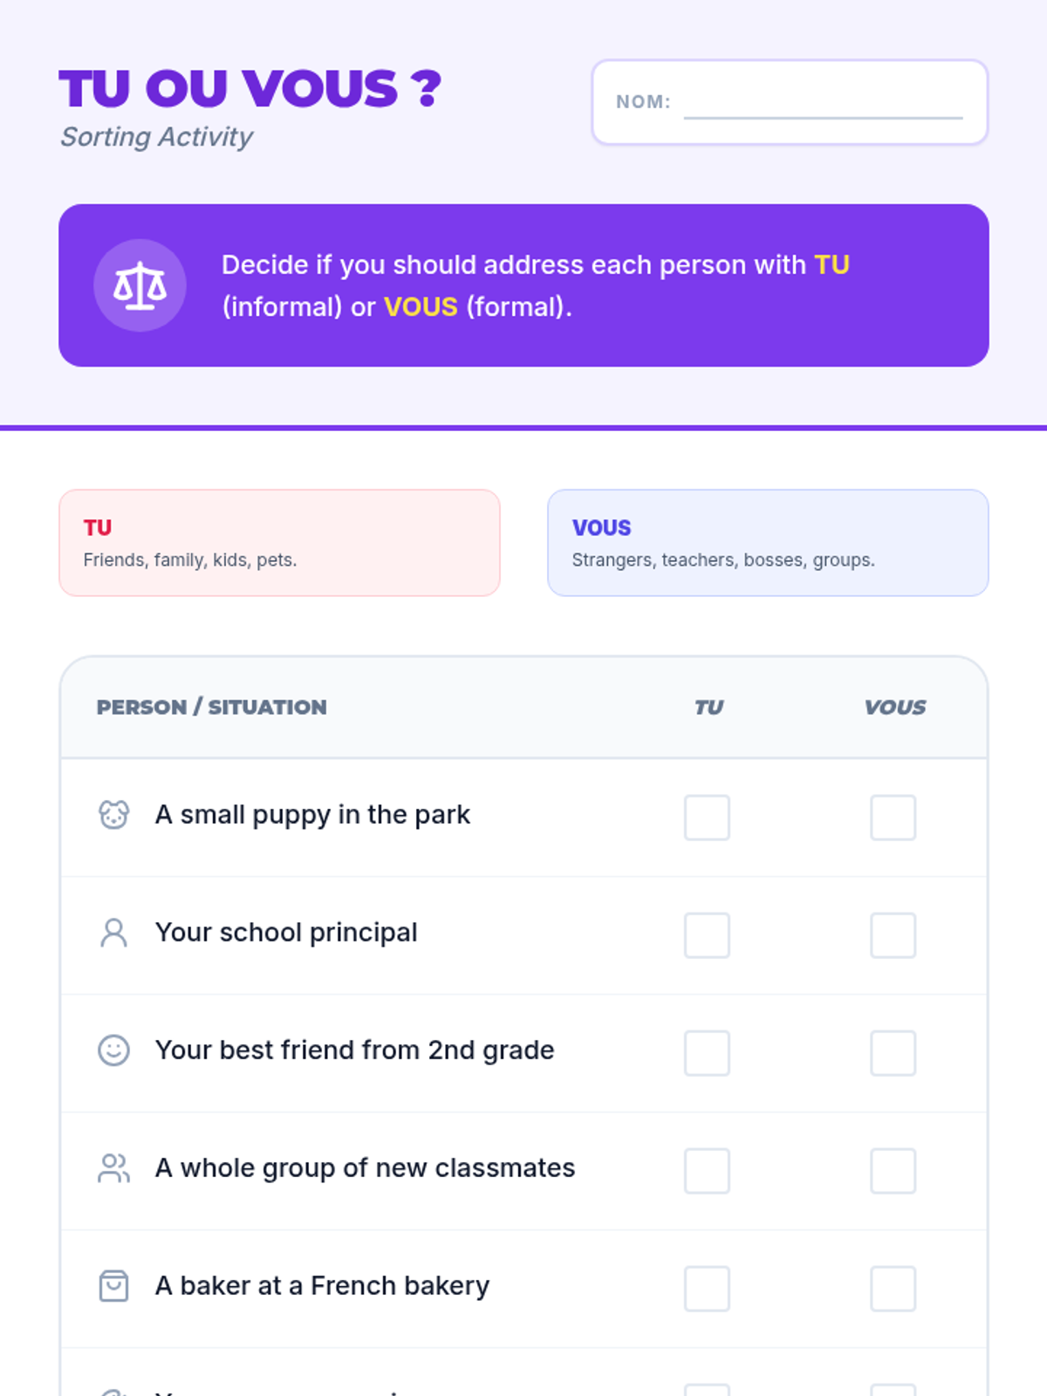
Task: Click the puppy icon beside the first row
Action: click(113, 815)
